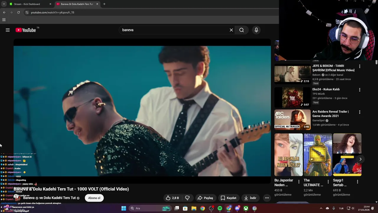The height and width of the screenshot is (213, 378).
Task: Save the video using Kaydet
Action: [228, 198]
